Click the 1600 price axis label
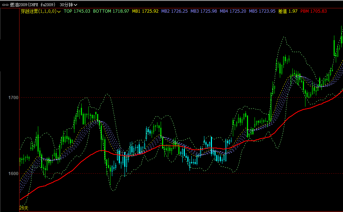 [13, 174]
